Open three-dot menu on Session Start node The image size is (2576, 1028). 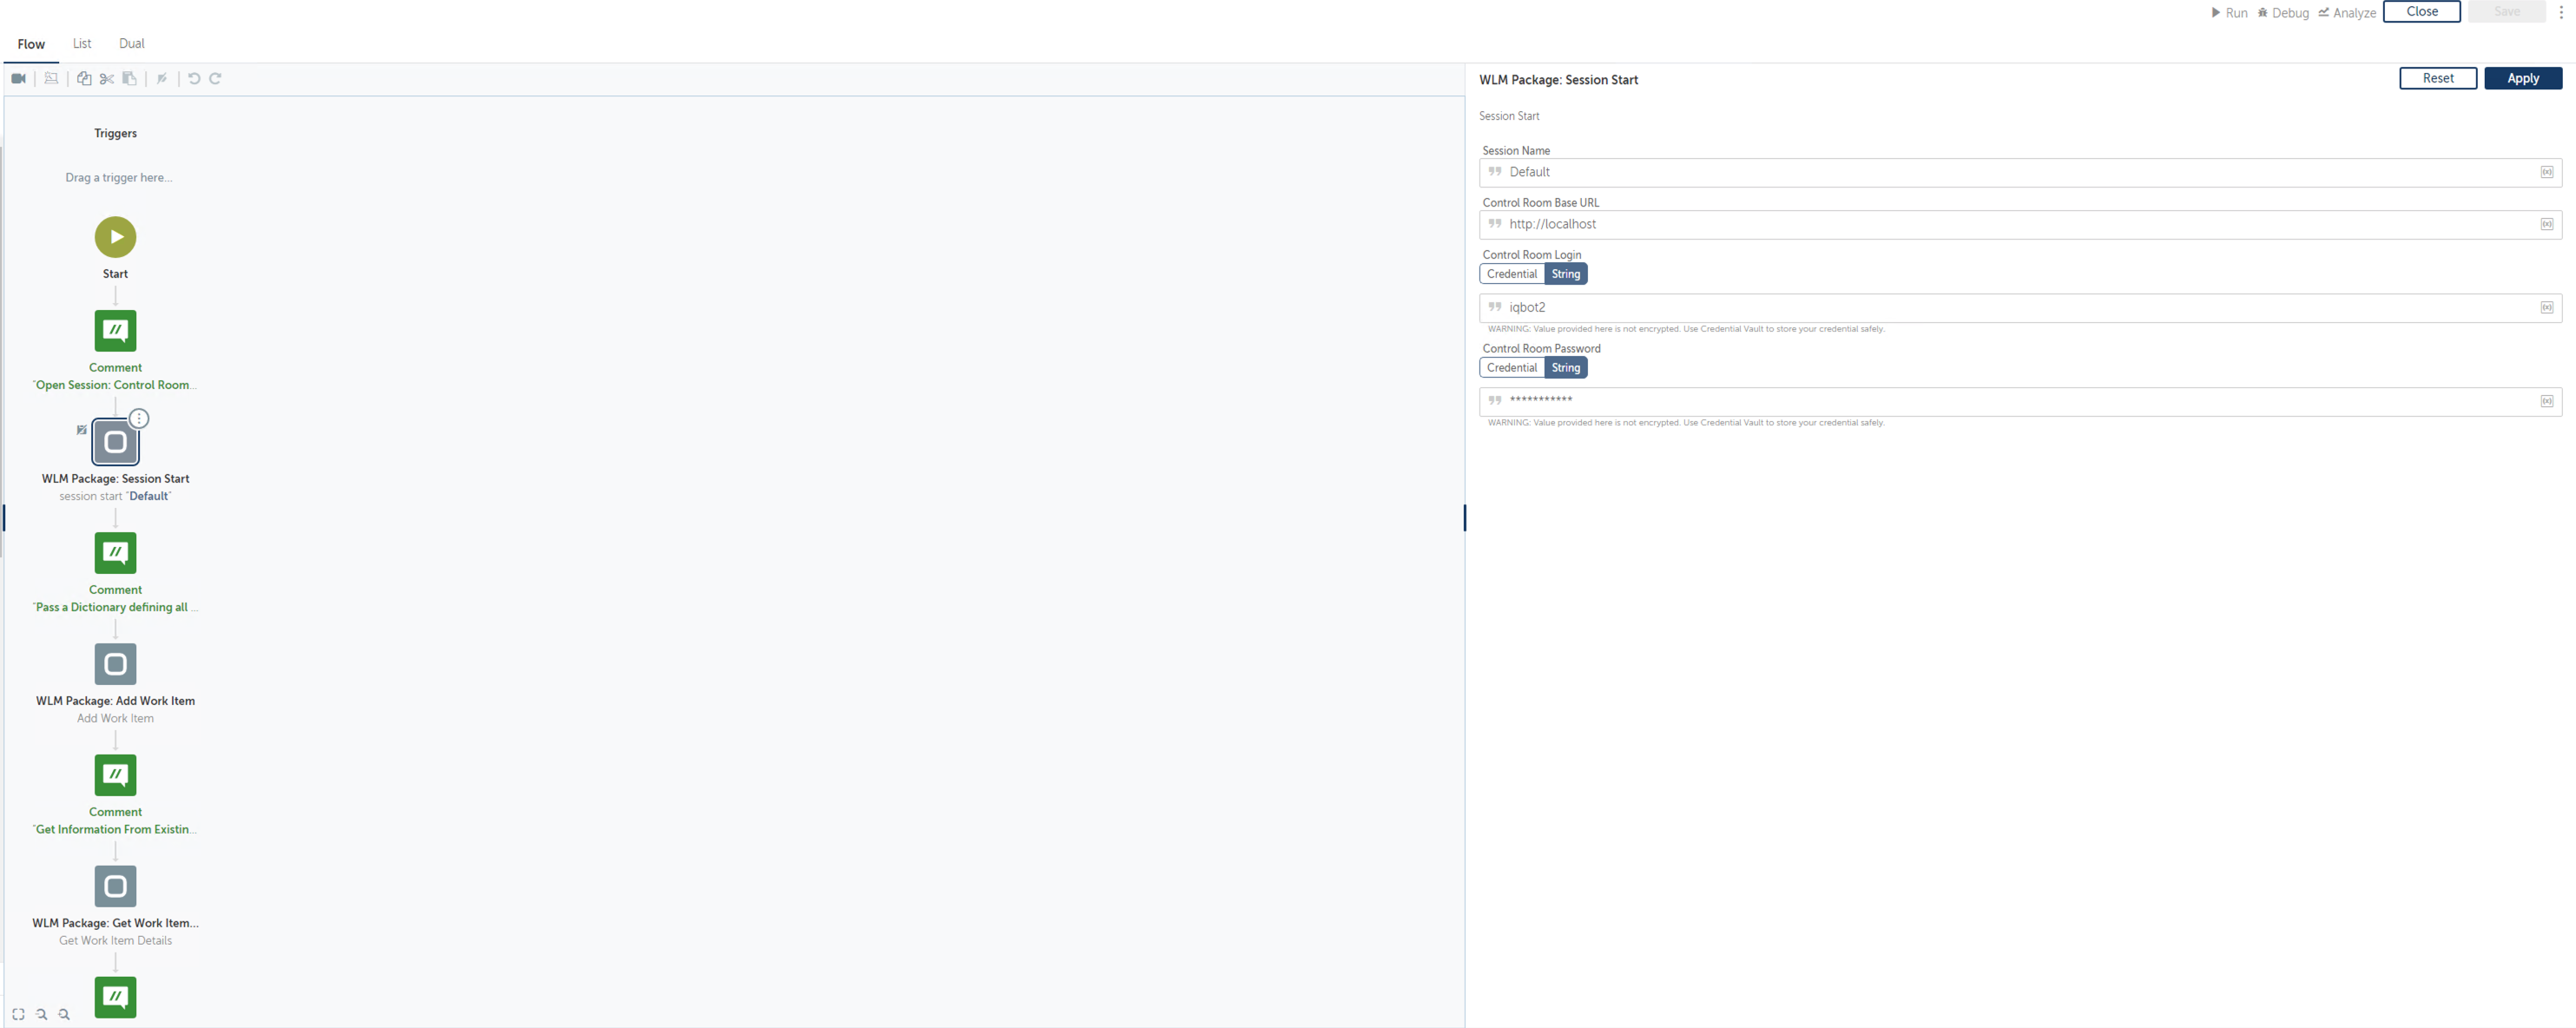[x=139, y=419]
